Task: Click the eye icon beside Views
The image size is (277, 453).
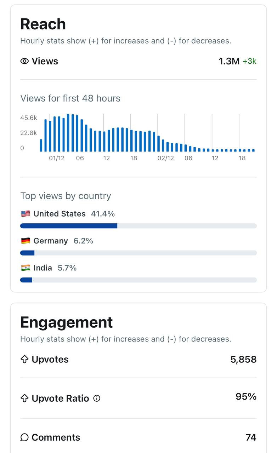Action: [x=24, y=61]
